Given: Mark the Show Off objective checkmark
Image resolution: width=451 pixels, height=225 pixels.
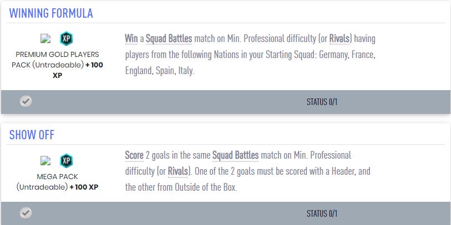Looking at the screenshot, I should (x=26, y=213).
